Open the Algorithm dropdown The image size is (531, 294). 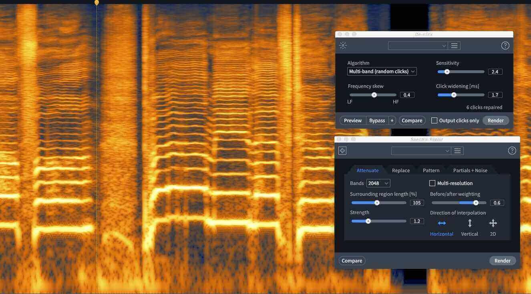coord(382,72)
